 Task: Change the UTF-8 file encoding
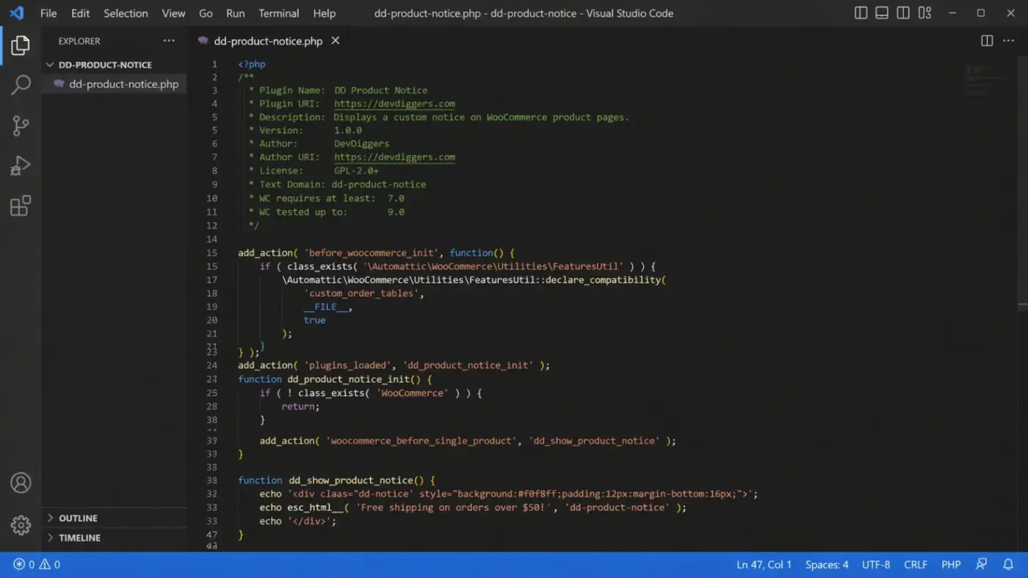coord(876,565)
